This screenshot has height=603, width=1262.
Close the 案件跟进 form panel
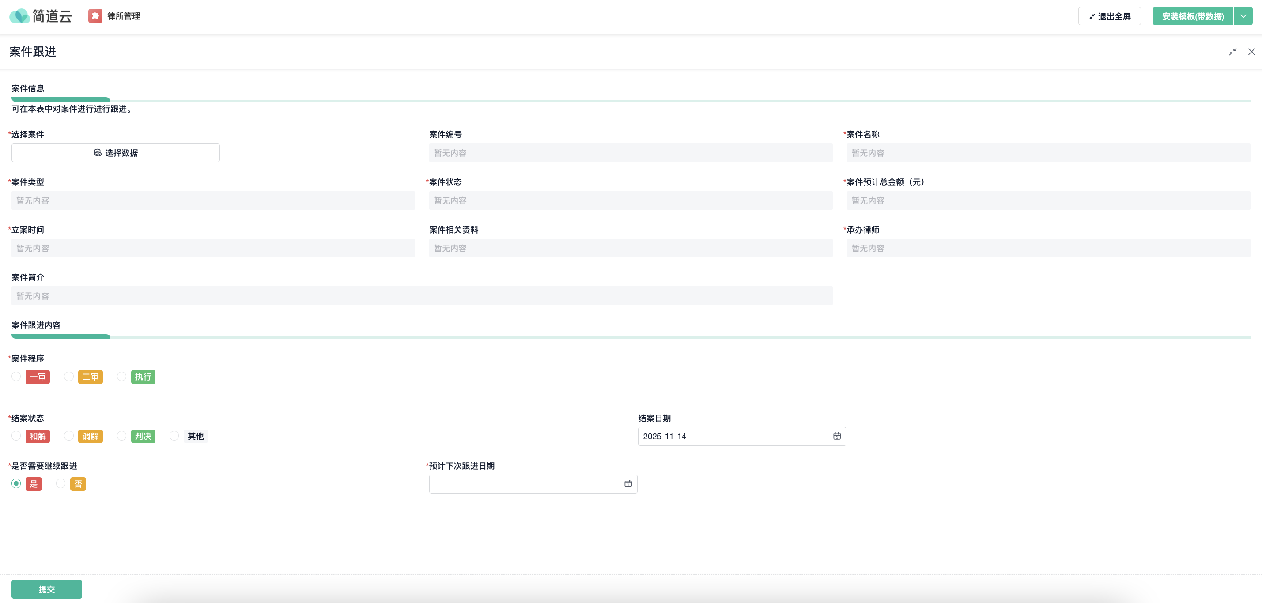tap(1251, 52)
